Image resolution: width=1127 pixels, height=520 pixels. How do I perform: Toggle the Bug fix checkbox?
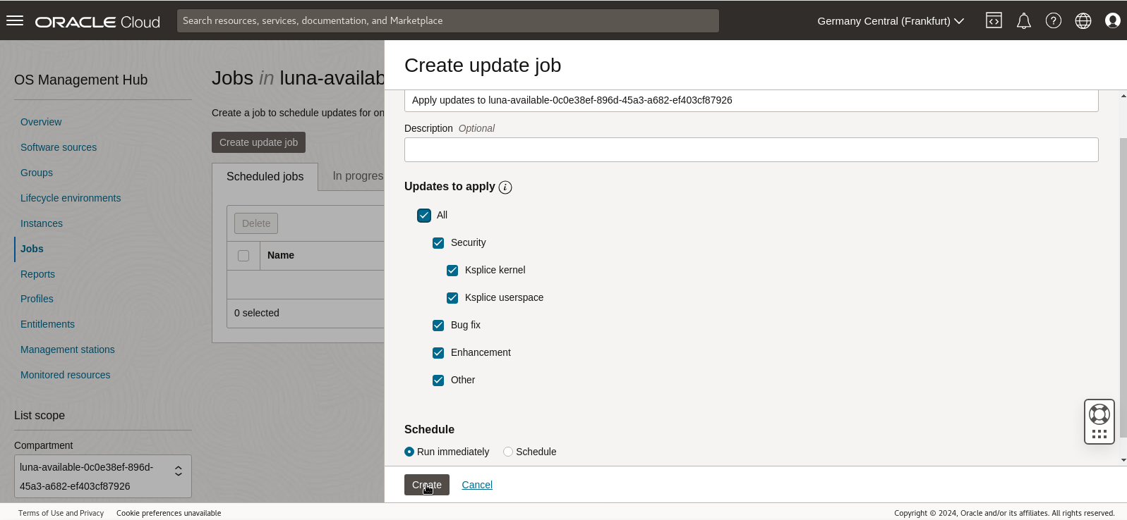click(x=438, y=326)
